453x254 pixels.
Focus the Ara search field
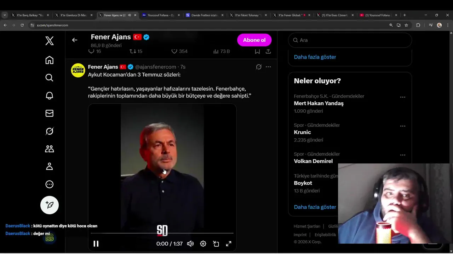[350, 40]
